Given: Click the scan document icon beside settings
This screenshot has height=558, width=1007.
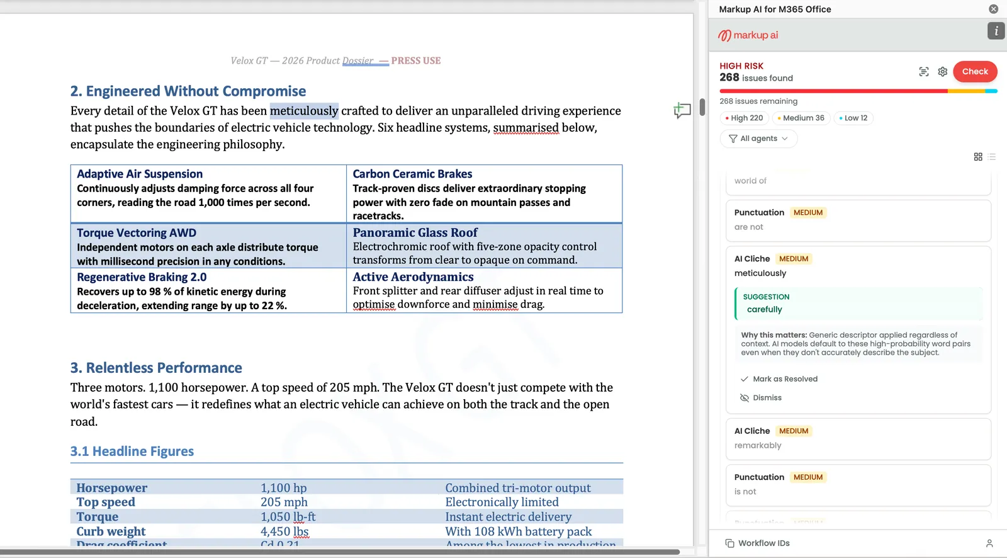Looking at the screenshot, I should (x=924, y=72).
